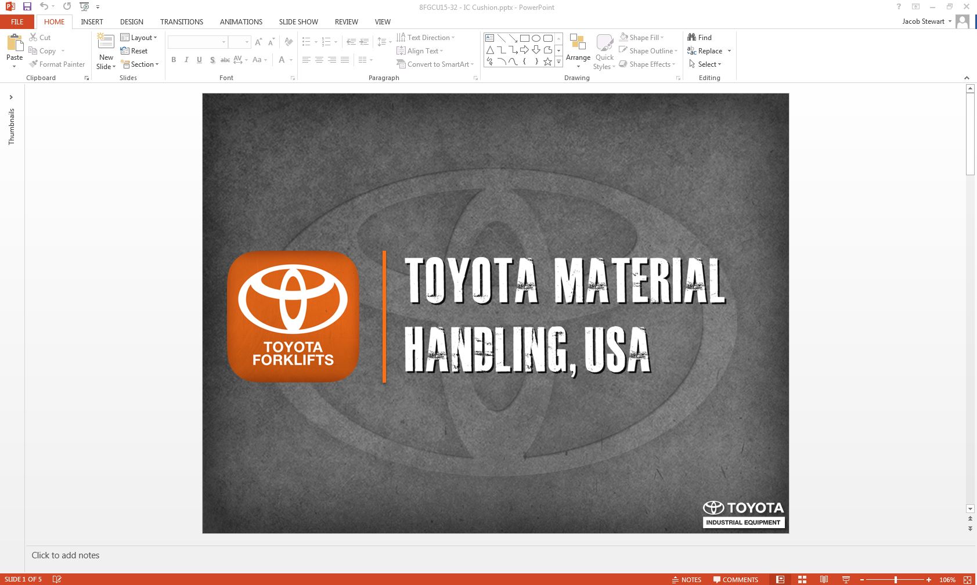The image size is (977, 585).
Task: Expand the Thumbnails pane
Action: click(11, 97)
